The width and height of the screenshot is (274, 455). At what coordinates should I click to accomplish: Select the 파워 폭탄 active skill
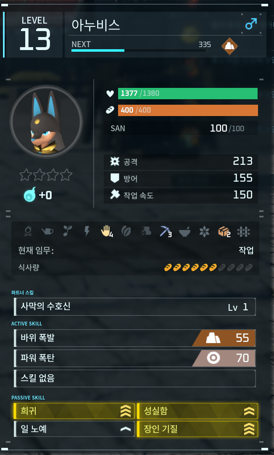point(135,358)
